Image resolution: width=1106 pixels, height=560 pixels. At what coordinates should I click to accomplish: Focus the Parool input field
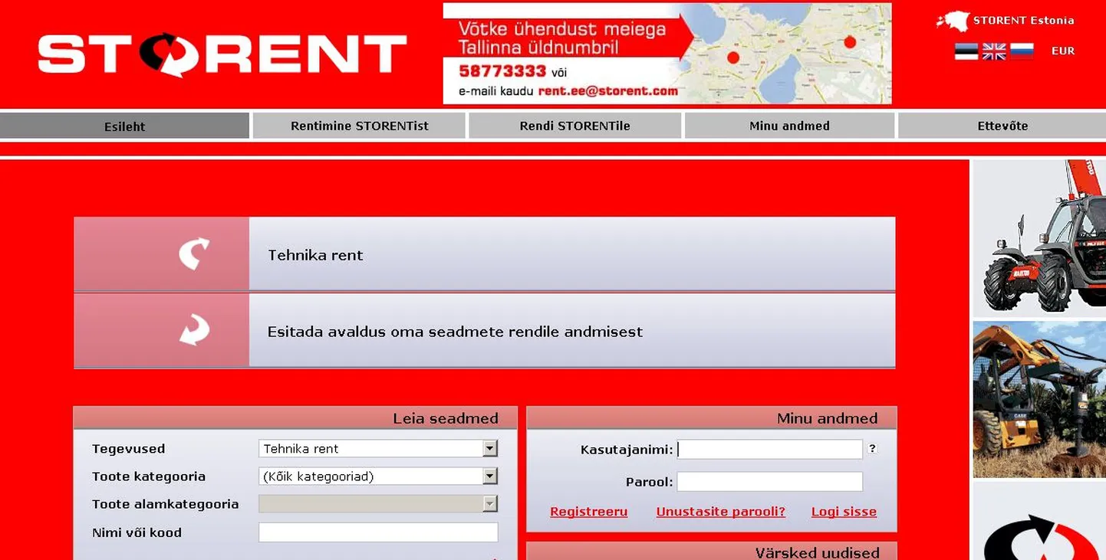(769, 482)
